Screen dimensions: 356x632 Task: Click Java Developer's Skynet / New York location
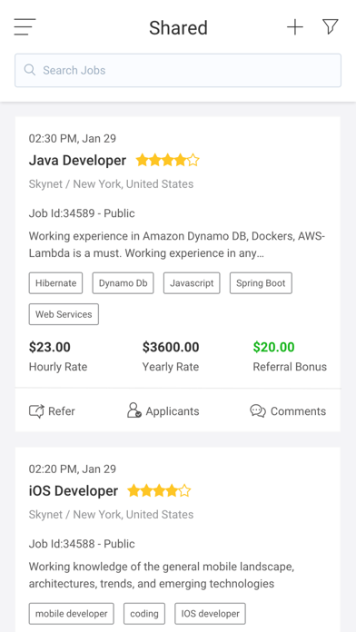(111, 184)
